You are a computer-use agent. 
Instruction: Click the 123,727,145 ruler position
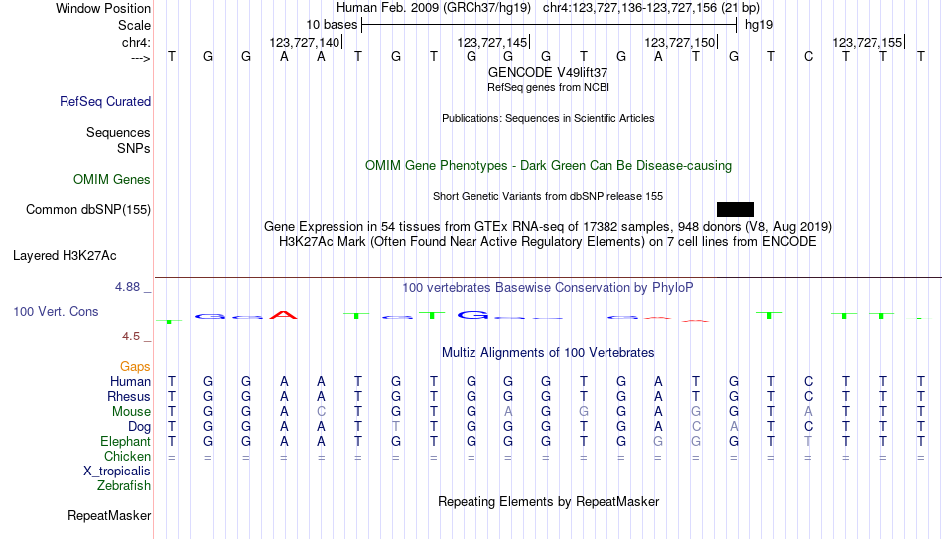492,42
